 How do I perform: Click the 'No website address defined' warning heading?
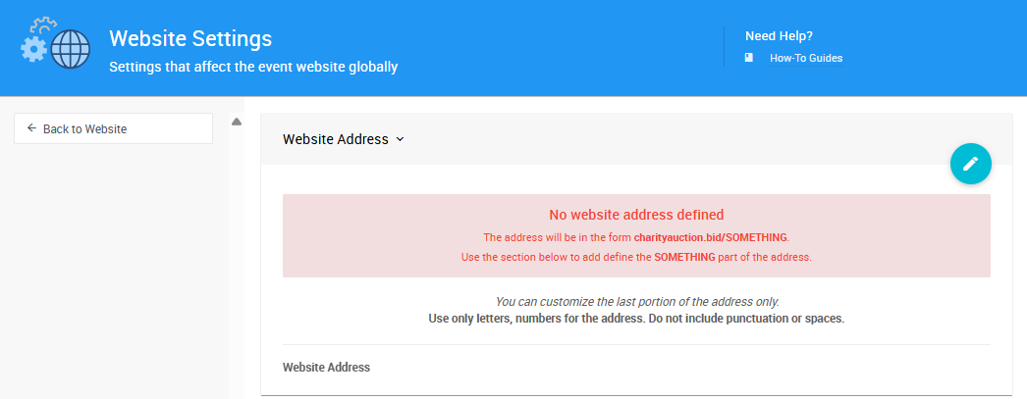pyautogui.click(x=636, y=215)
